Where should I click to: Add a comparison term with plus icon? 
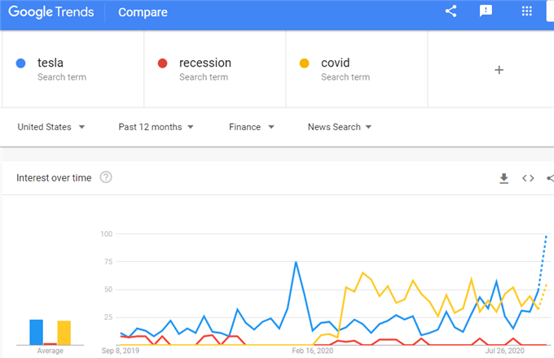click(x=499, y=70)
